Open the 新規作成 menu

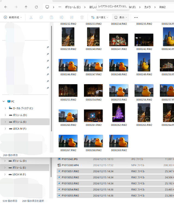pos(13,17)
